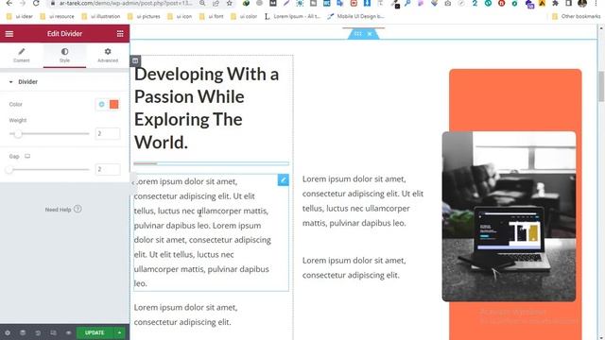
Task: Click the section drag handle dots
Action: (357, 34)
